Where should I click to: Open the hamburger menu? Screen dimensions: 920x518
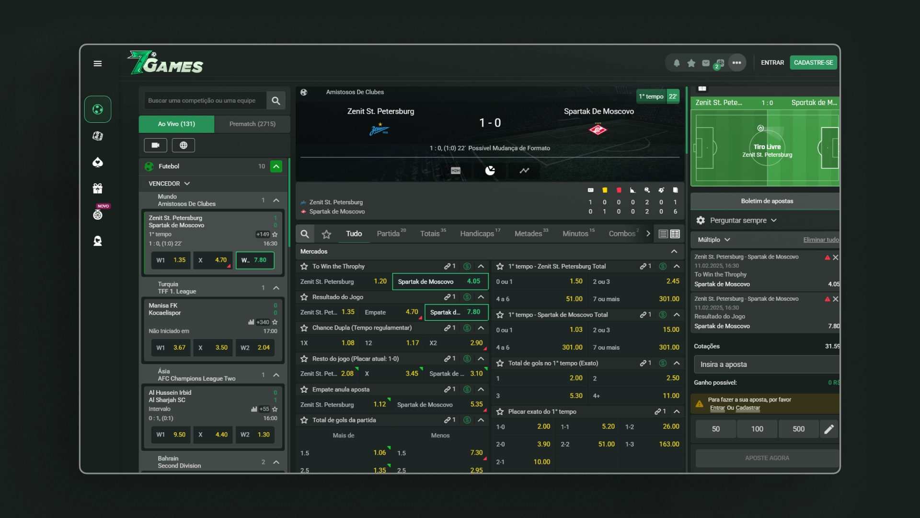point(98,63)
